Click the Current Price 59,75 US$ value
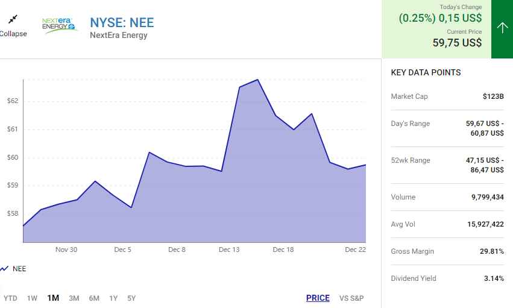 pyautogui.click(x=457, y=42)
